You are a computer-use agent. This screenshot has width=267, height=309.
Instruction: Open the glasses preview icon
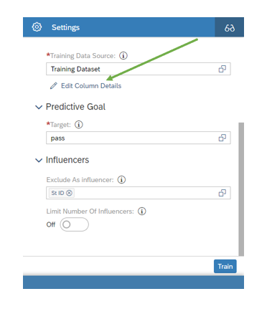pyautogui.click(x=230, y=27)
